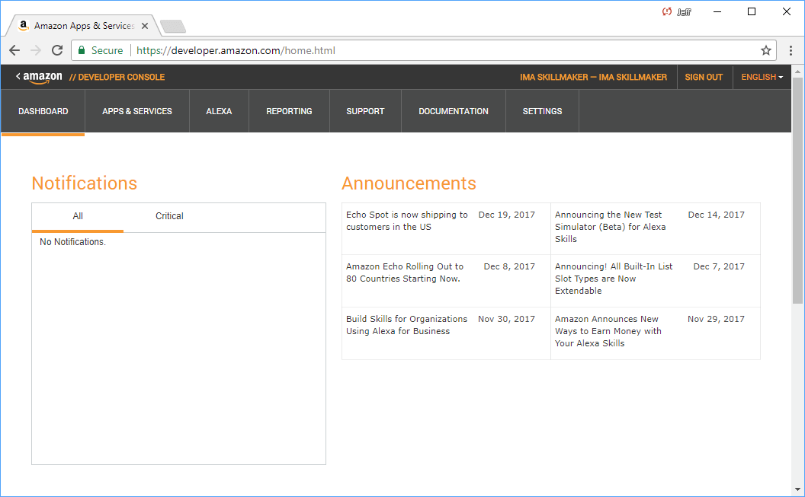Go to the DASHBOARD menu
Screen dimensions: 805x497
43,111
